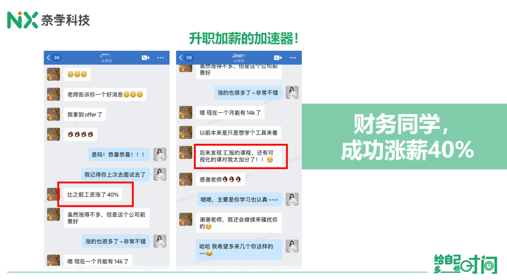Start video call in right chat header

pyautogui.click(x=278, y=58)
